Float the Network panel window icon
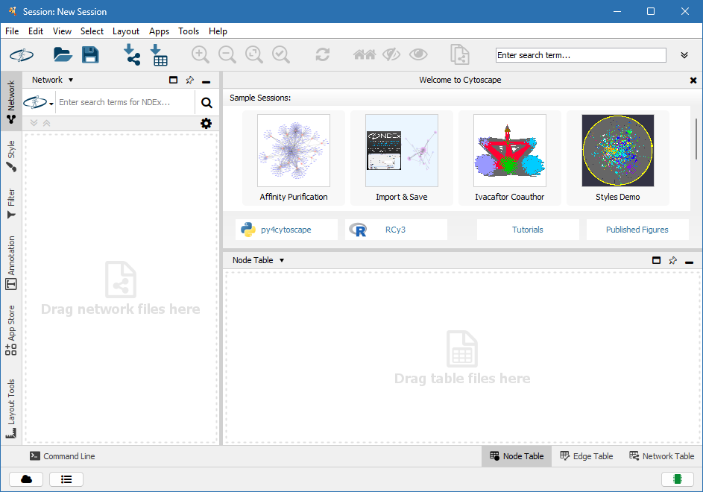 173,80
